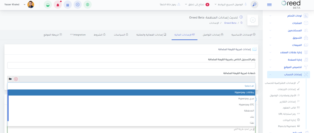Expand المستخدمين sidebar menu
Screen dimensions: 314x133
click(270, 31)
